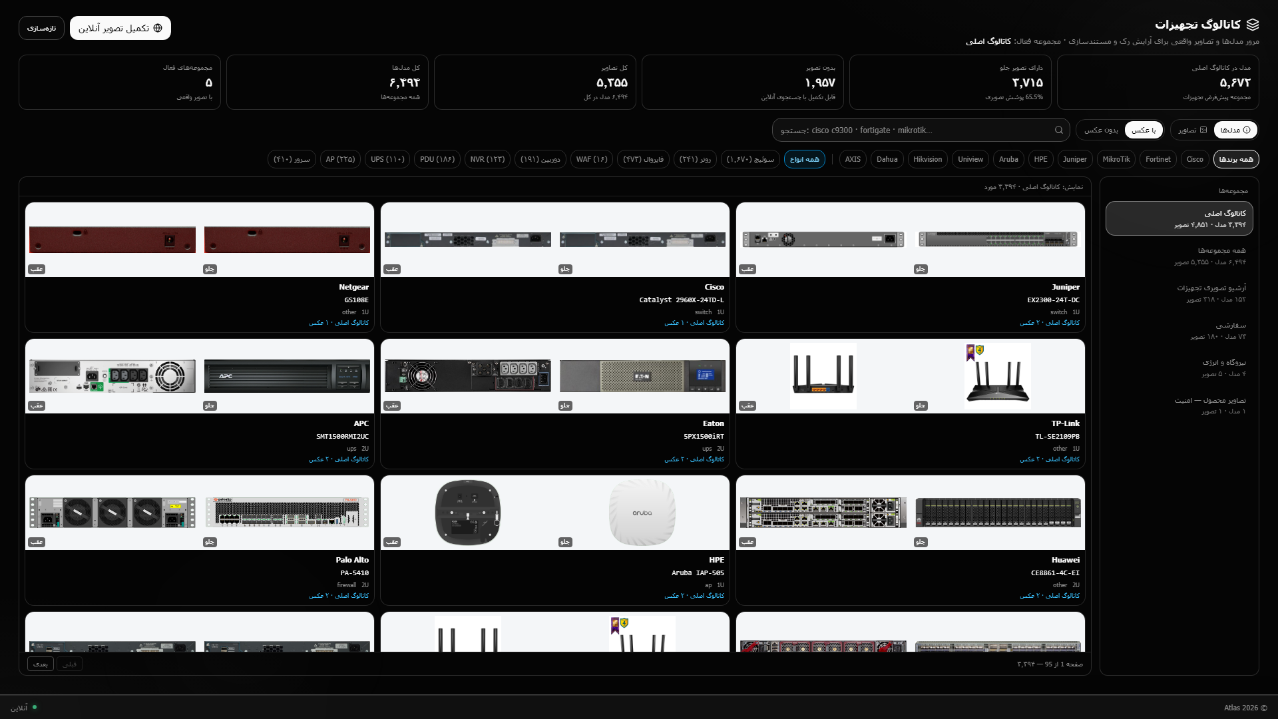
Task: Filter by the Juniper brand chip
Action: click(x=1075, y=159)
